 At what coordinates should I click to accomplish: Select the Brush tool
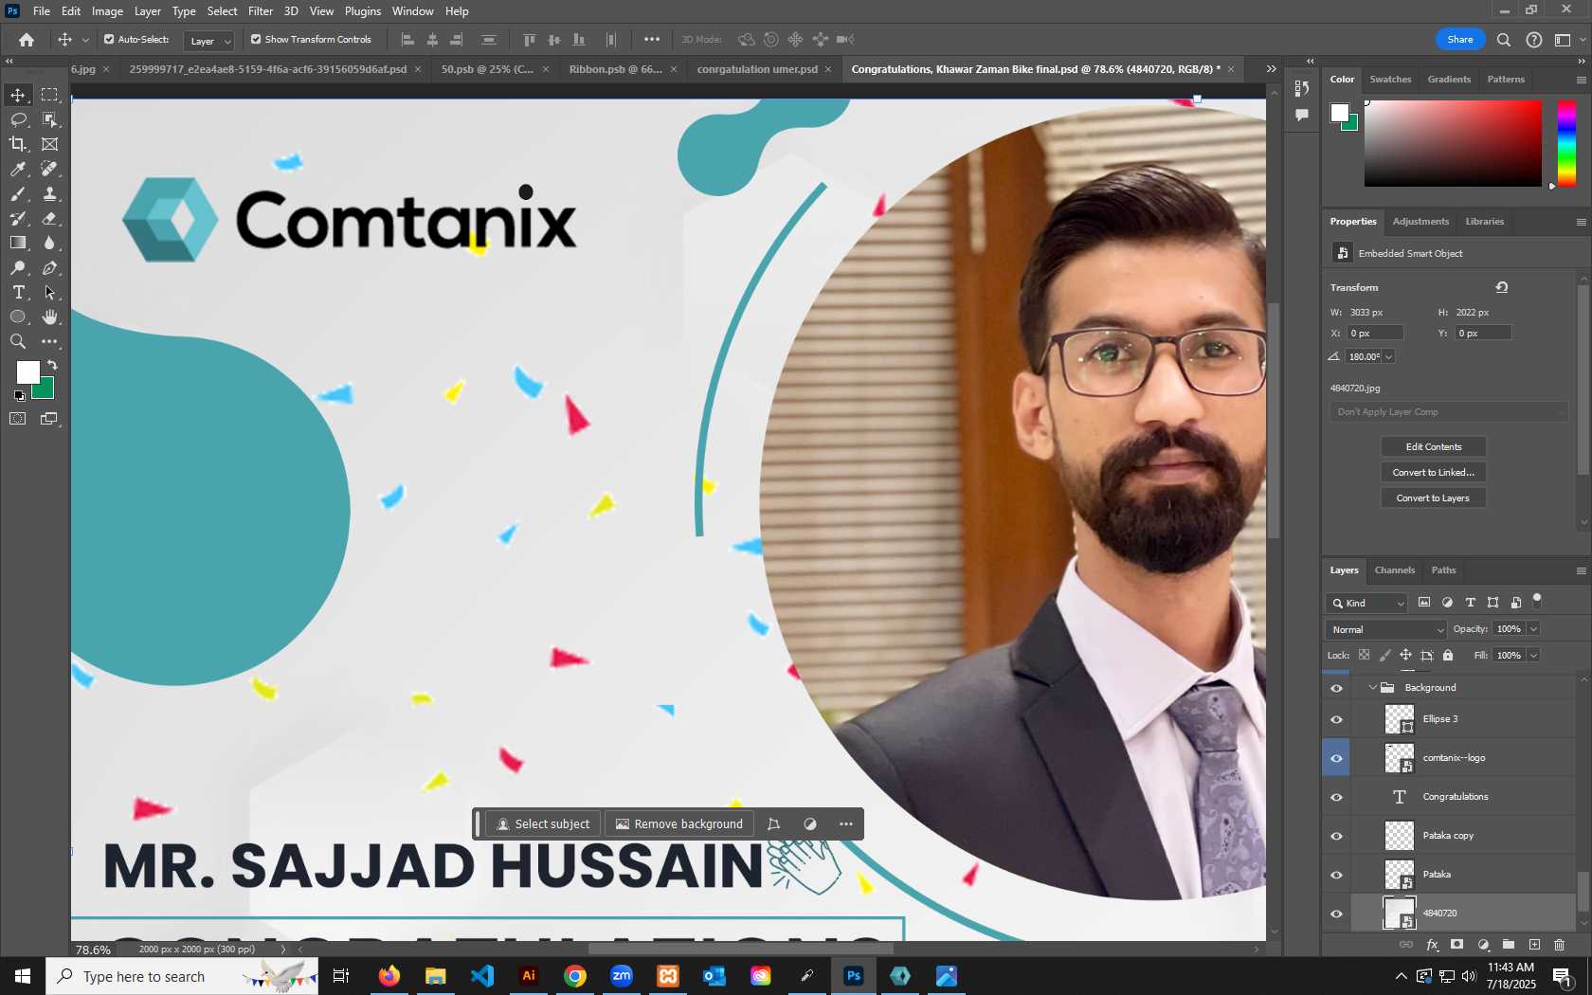pos(18,193)
